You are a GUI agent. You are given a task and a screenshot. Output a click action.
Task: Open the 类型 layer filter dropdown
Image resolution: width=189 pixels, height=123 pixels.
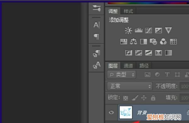pos(122,75)
